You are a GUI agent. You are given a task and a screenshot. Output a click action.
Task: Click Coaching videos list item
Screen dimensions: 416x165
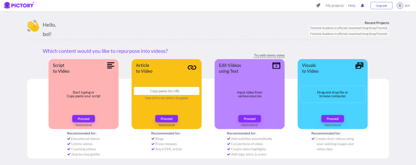click(x=81, y=149)
